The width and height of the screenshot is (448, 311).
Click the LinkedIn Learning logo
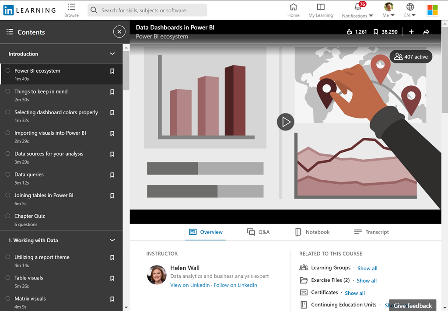click(x=29, y=10)
